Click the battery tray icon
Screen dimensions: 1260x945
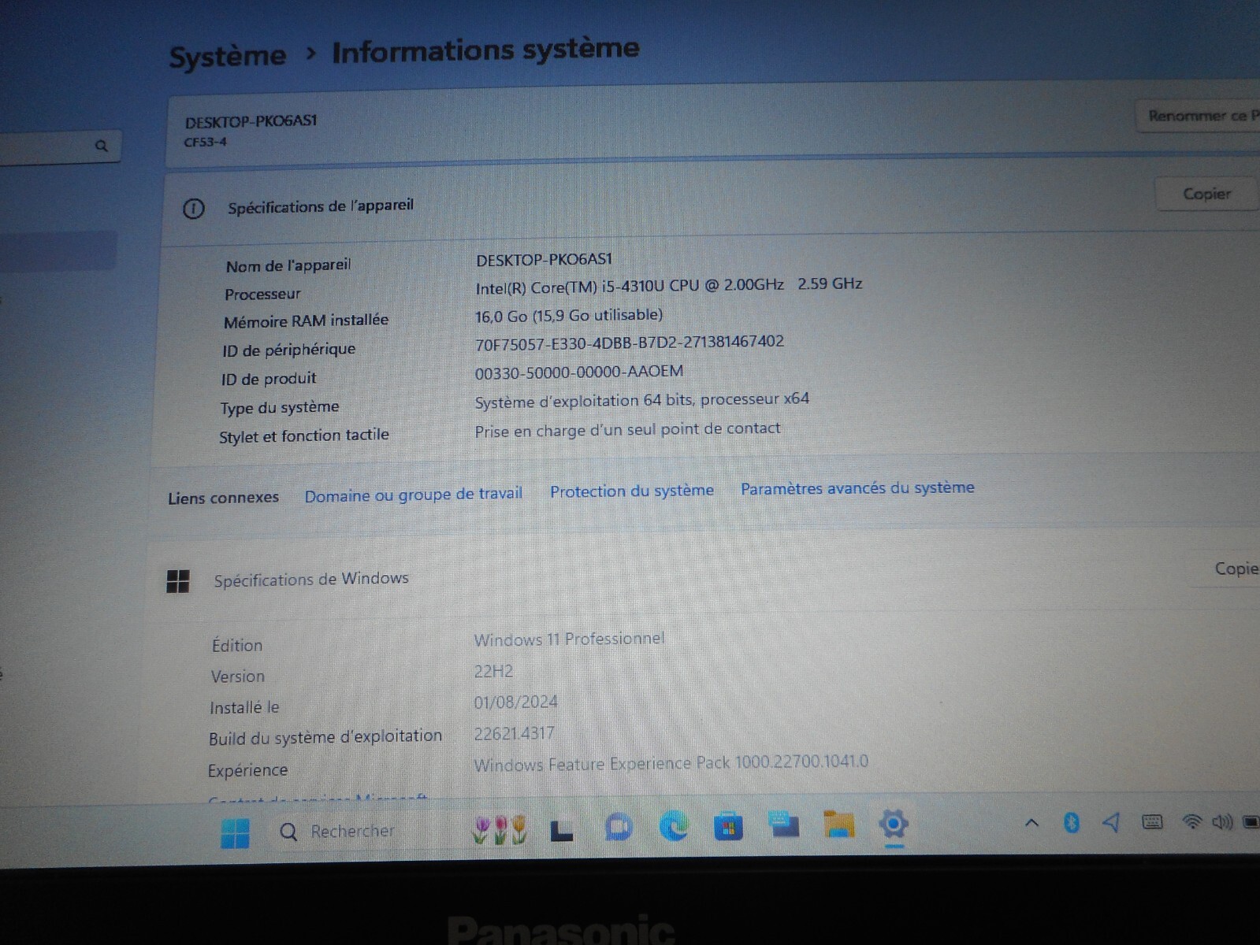1251,822
